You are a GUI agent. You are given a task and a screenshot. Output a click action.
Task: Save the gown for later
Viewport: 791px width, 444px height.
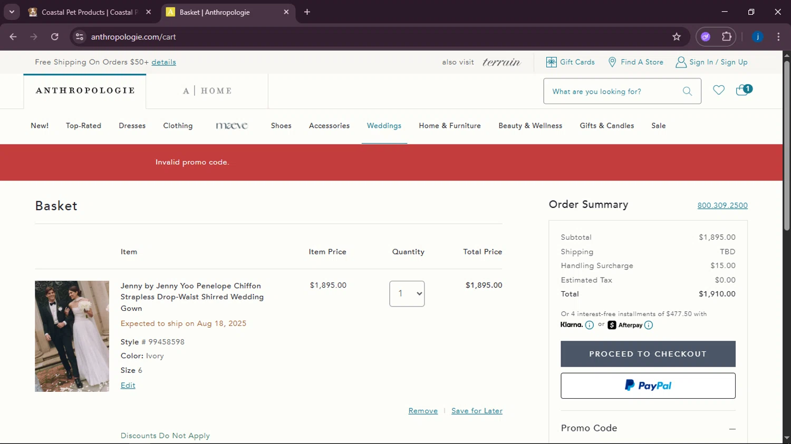click(477, 411)
